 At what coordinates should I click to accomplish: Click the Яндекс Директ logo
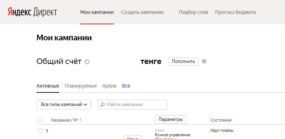[32, 12]
